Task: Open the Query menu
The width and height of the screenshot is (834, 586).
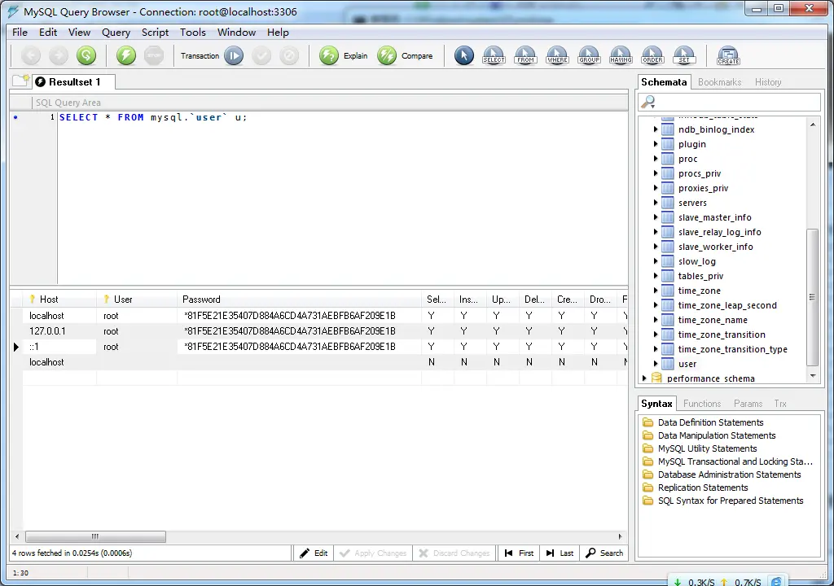Action: coord(116,33)
